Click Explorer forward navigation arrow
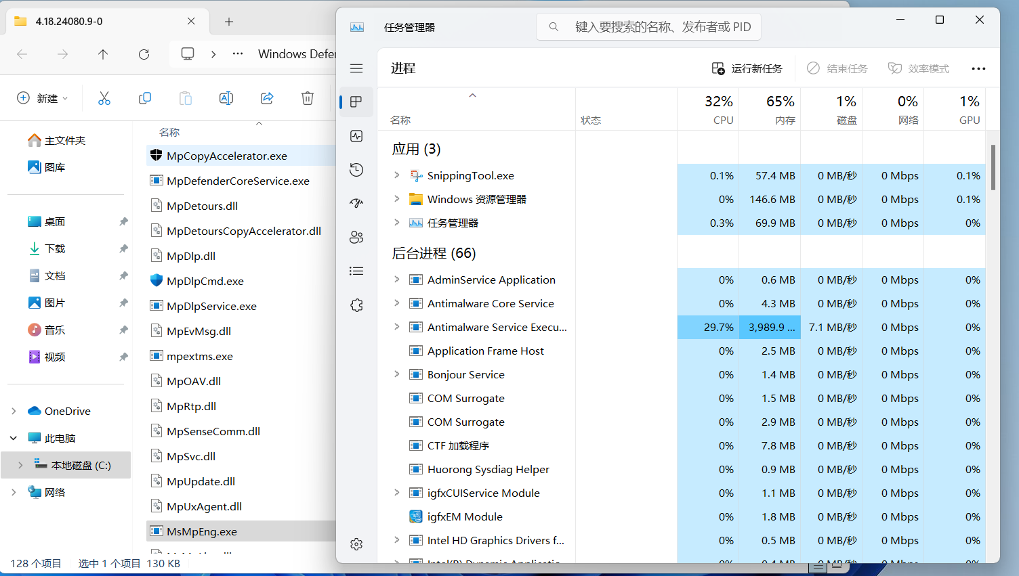This screenshot has height=576, width=1019. tap(63, 54)
